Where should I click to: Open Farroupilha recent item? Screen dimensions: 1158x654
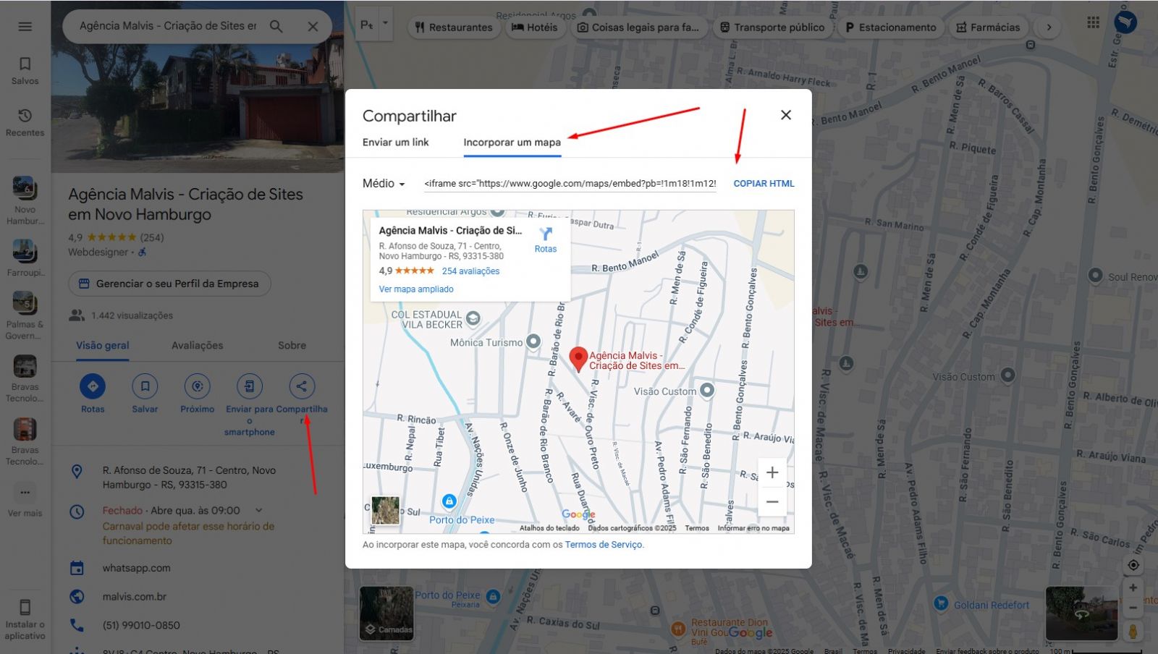click(x=25, y=258)
